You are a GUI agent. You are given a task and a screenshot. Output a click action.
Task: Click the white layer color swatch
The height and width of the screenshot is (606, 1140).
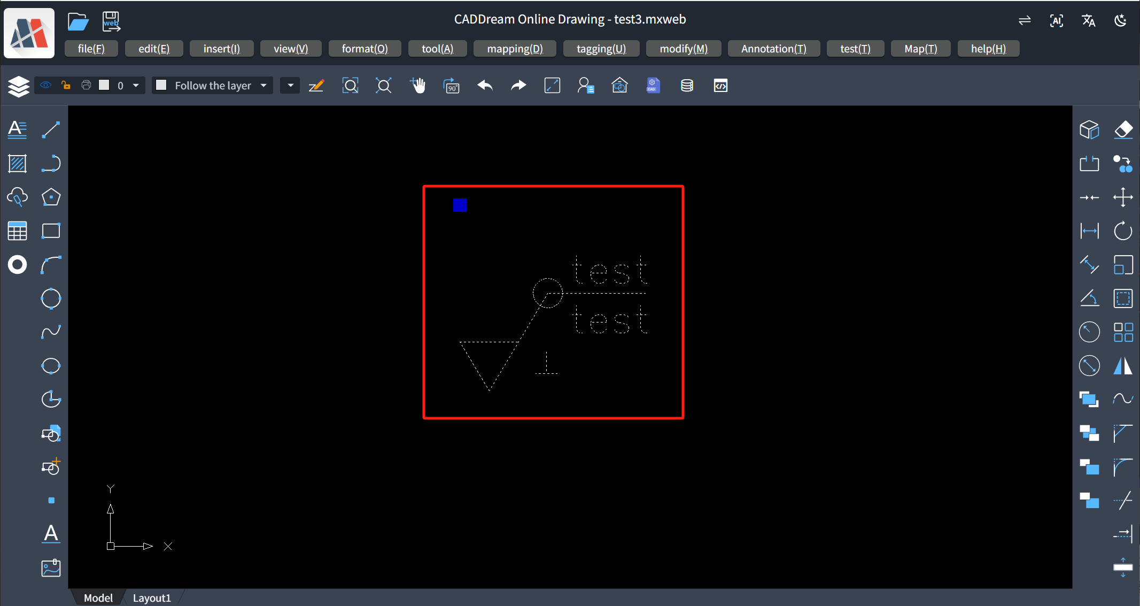[x=104, y=85]
